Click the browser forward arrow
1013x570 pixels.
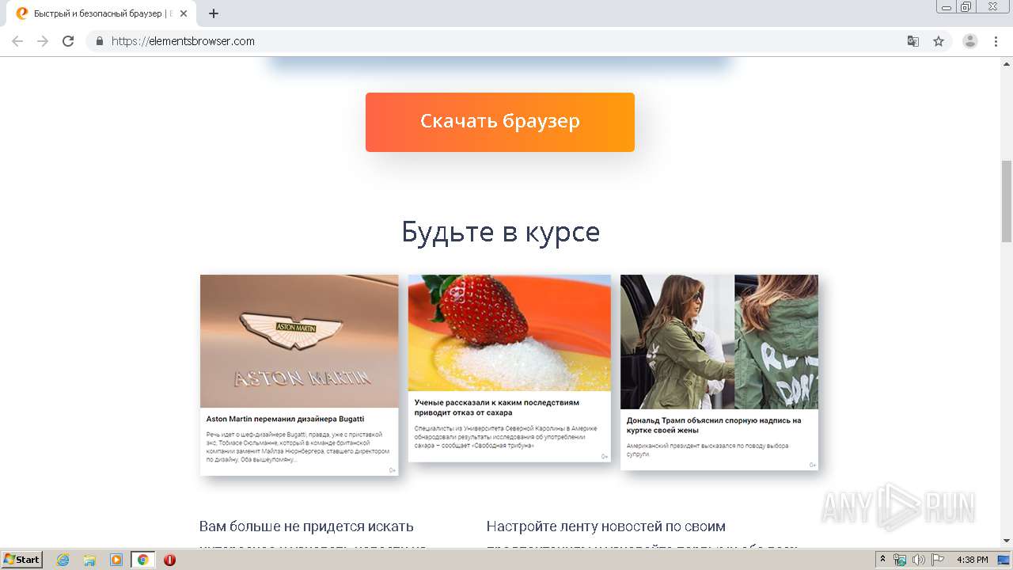43,41
